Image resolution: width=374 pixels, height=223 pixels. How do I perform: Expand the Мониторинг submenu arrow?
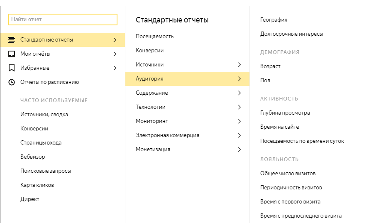pyautogui.click(x=240, y=121)
